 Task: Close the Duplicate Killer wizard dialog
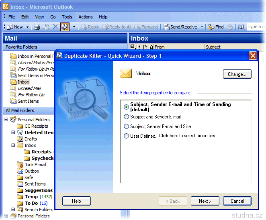tap(253, 55)
